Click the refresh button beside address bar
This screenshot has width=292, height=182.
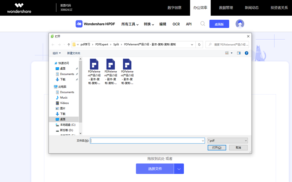[x=199, y=44]
